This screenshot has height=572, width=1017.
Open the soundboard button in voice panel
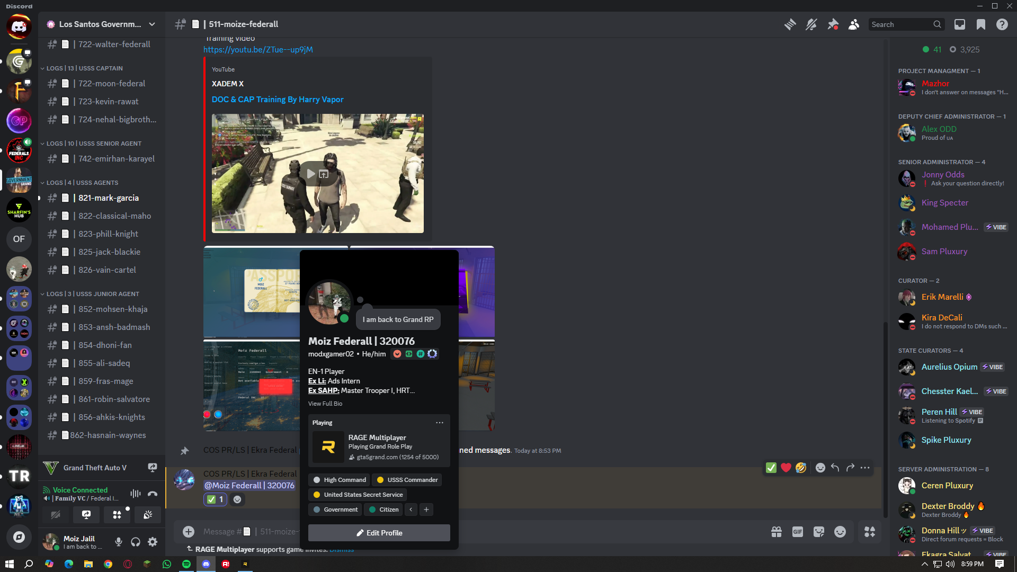click(148, 514)
